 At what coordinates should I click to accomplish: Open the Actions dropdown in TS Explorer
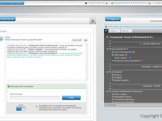[x=115, y=31]
